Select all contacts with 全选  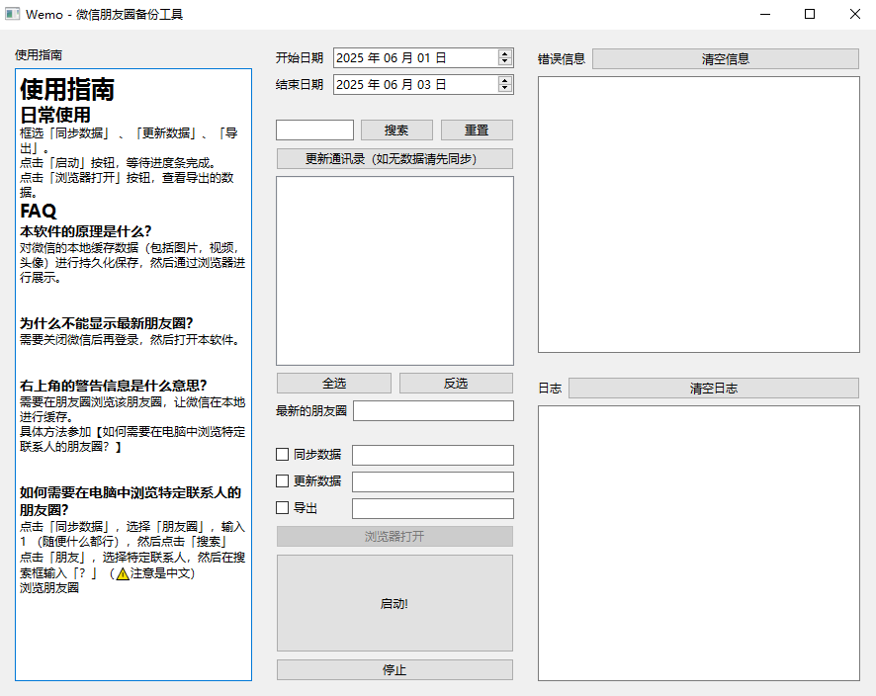point(334,384)
